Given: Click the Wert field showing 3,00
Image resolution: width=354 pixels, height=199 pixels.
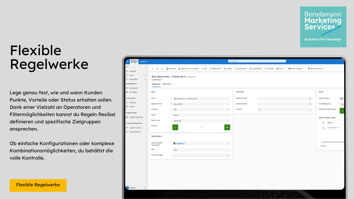Looking at the screenshot, I should [201, 150].
